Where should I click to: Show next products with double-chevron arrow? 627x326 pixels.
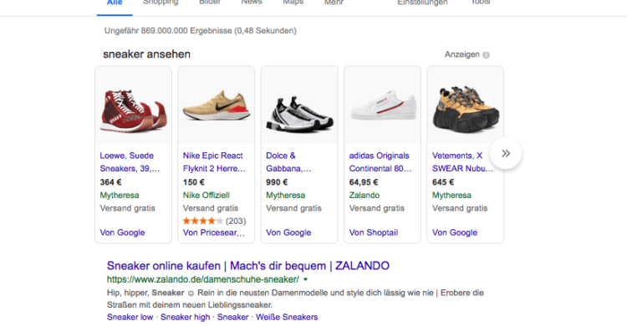[506, 154]
